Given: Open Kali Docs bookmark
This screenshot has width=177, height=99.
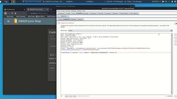Looking at the screenshot, I should point(40,16).
